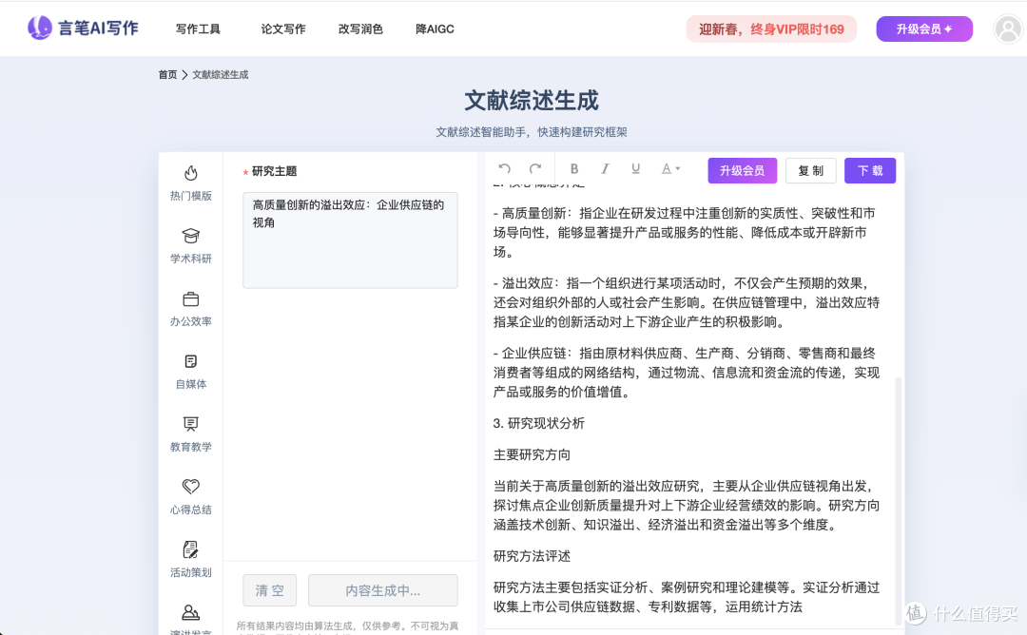Select the 教育教学 presentation board icon
The width and height of the screenshot is (1027, 635).
(190, 424)
